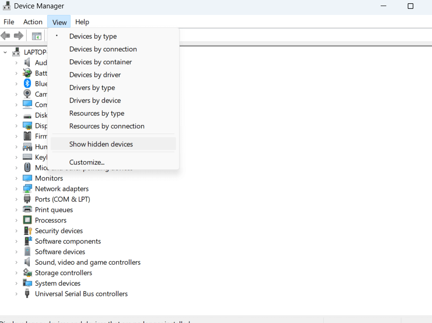Image resolution: width=432 pixels, height=323 pixels.
Task: Select the Devices by type view option
Action: [93, 36]
